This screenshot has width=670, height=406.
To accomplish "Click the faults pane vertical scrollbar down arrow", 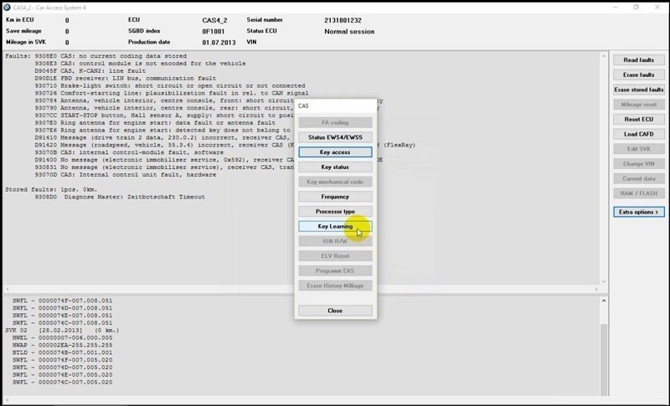I will coord(604,281).
